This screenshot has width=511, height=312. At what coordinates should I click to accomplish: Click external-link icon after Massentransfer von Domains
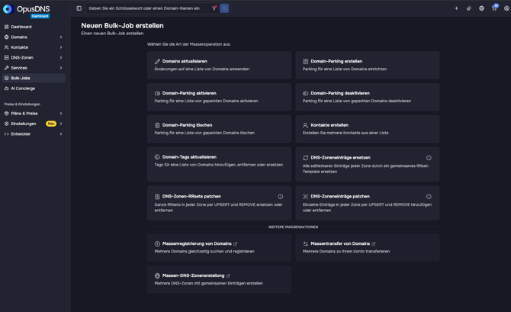(x=374, y=244)
